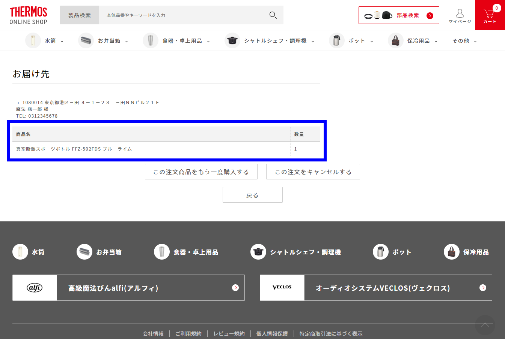Expand the 保冷用品 dropdown menu
505x339 pixels.
[436, 41]
